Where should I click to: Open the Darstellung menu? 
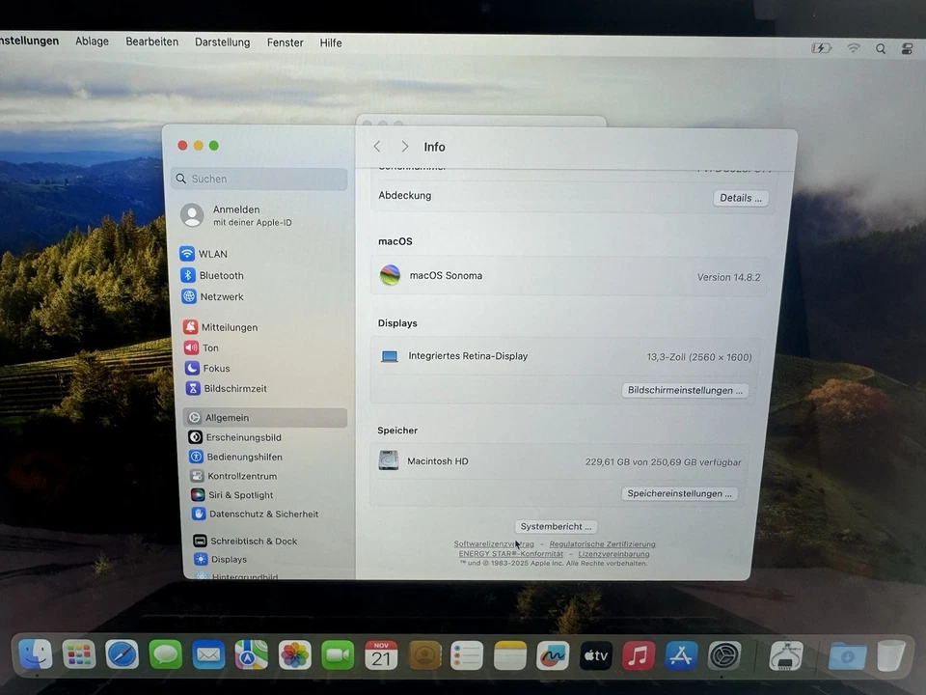223,42
